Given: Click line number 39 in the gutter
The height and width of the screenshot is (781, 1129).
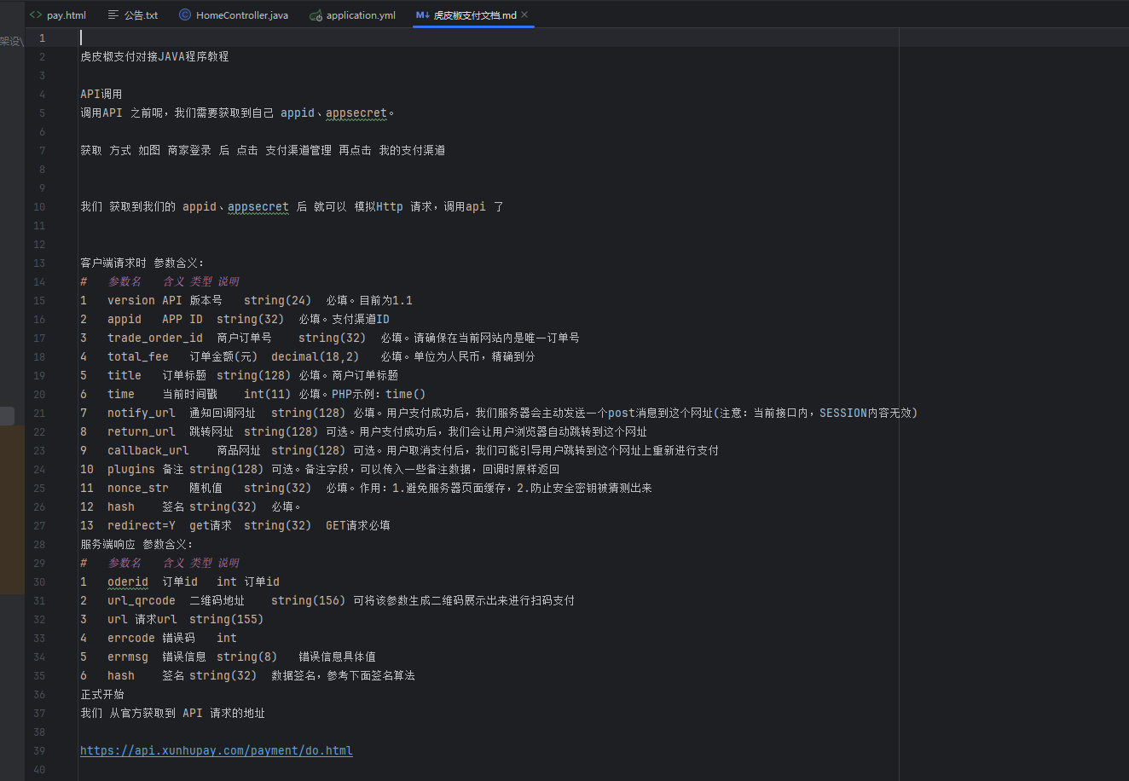Looking at the screenshot, I should pyautogui.click(x=39, y=750).
